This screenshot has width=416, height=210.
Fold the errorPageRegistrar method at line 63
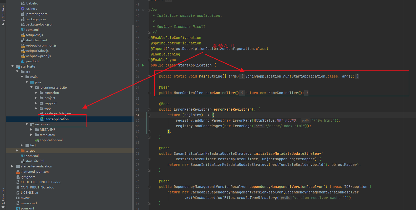(x=149, y=109)
